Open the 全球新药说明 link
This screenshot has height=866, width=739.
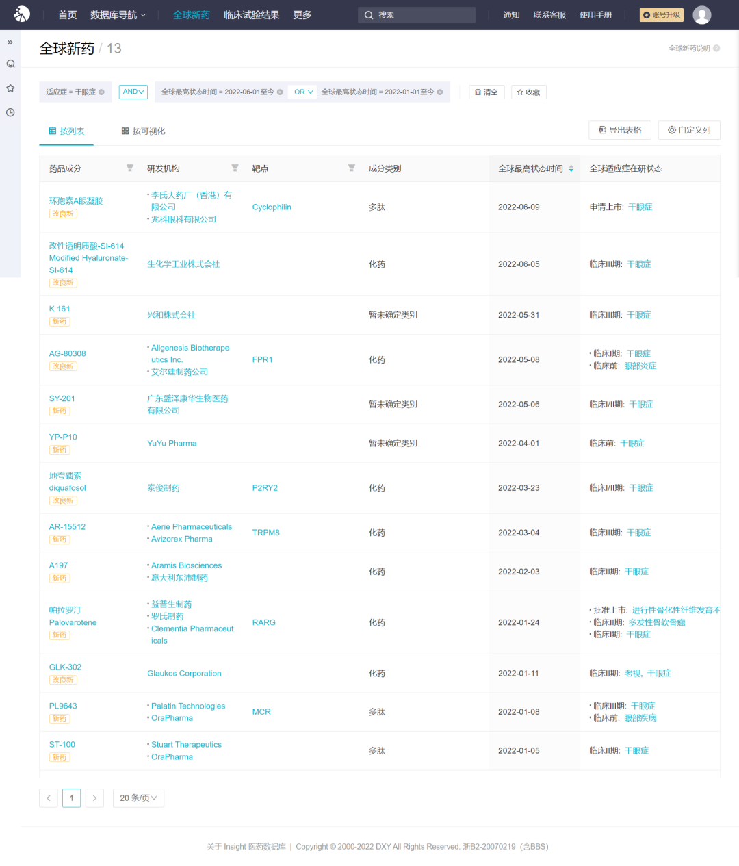pyautogui.click(x=689, y=49)
